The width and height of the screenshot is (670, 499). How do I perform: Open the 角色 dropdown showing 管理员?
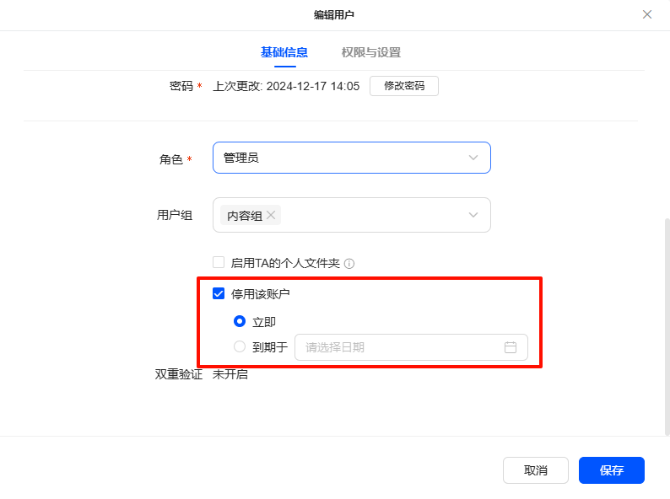click(351, 158)
